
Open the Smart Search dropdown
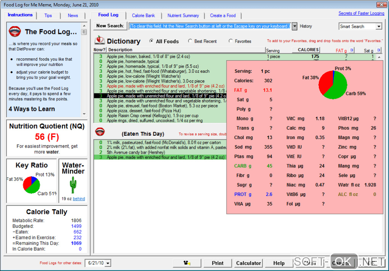pyautogui.click(x=379, y=26)
